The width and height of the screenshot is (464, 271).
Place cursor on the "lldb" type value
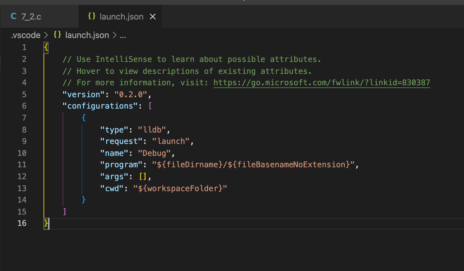(152, 130)
